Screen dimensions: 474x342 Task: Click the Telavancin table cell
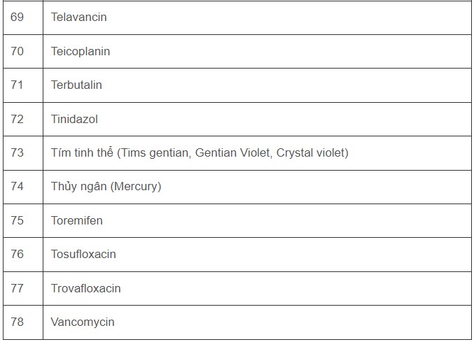coord(79,17)
